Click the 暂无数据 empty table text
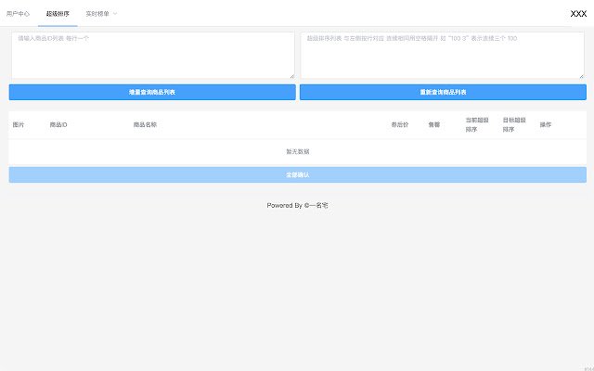The height and width of the screenshot is (371, 594). coord(298,151)
